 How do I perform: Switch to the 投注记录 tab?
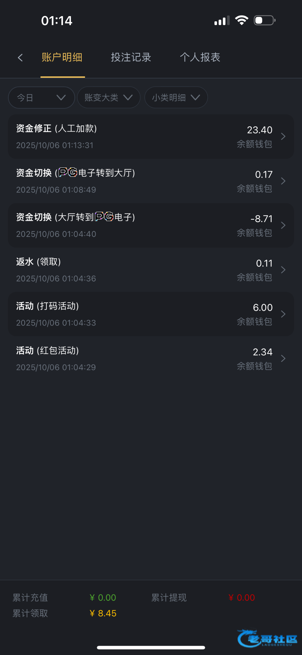131,57
